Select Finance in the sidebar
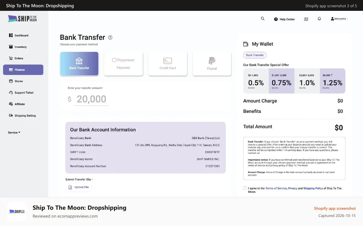Image resolution: width=363 pixels, height=226 pixels. (x=23, y=70)
